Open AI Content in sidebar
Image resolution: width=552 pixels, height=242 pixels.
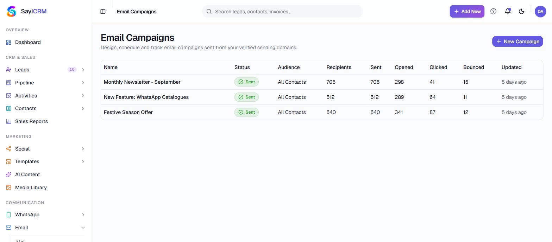[x=46, y=174]
